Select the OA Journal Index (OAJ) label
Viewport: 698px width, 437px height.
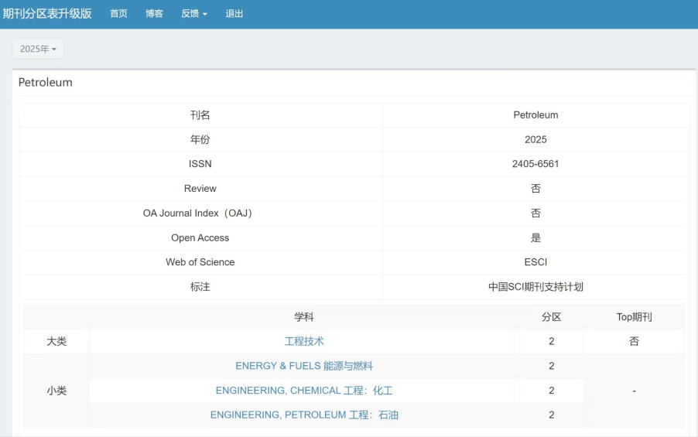[x=200, y=213]
